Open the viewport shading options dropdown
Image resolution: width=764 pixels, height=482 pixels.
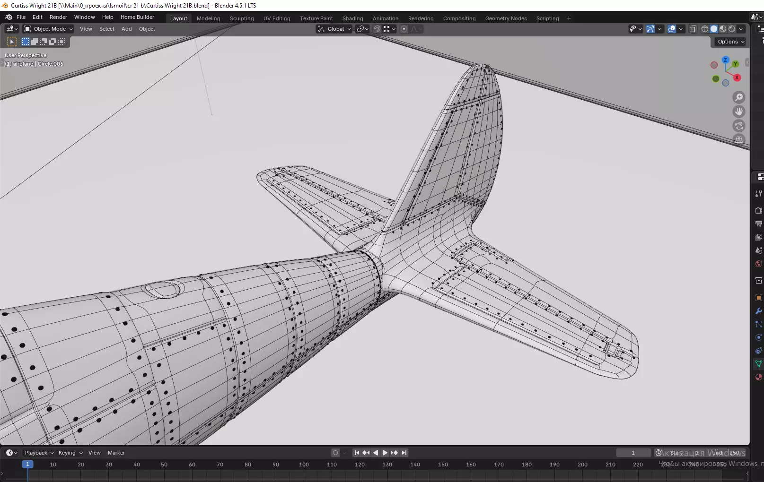(x=741, y=29)
